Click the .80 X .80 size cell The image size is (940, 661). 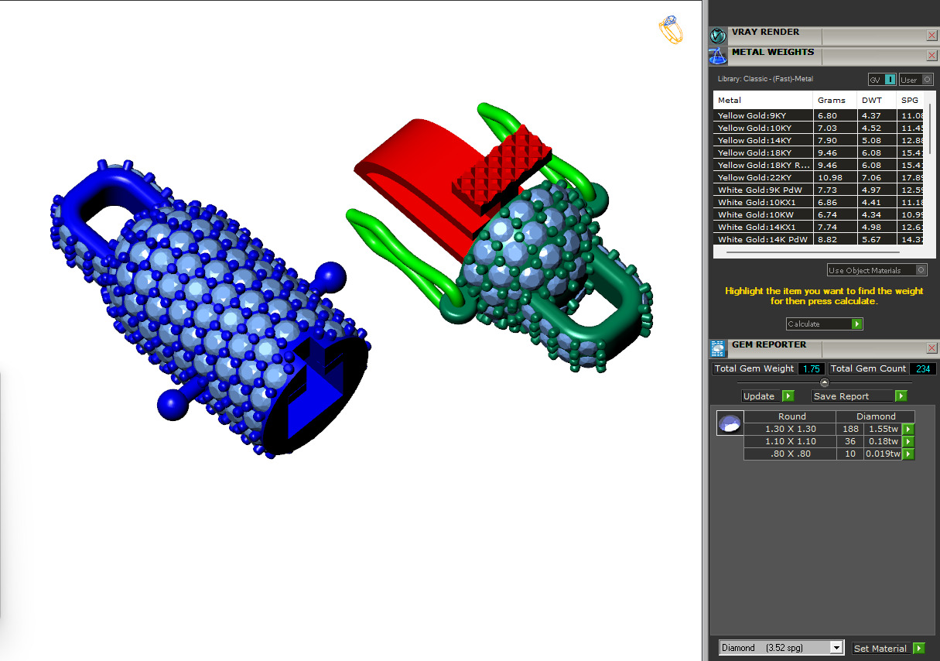[791, 454]
